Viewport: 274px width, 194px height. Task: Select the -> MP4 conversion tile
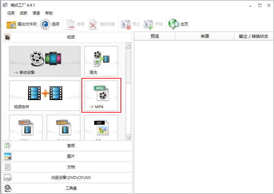tap(101, 95)
